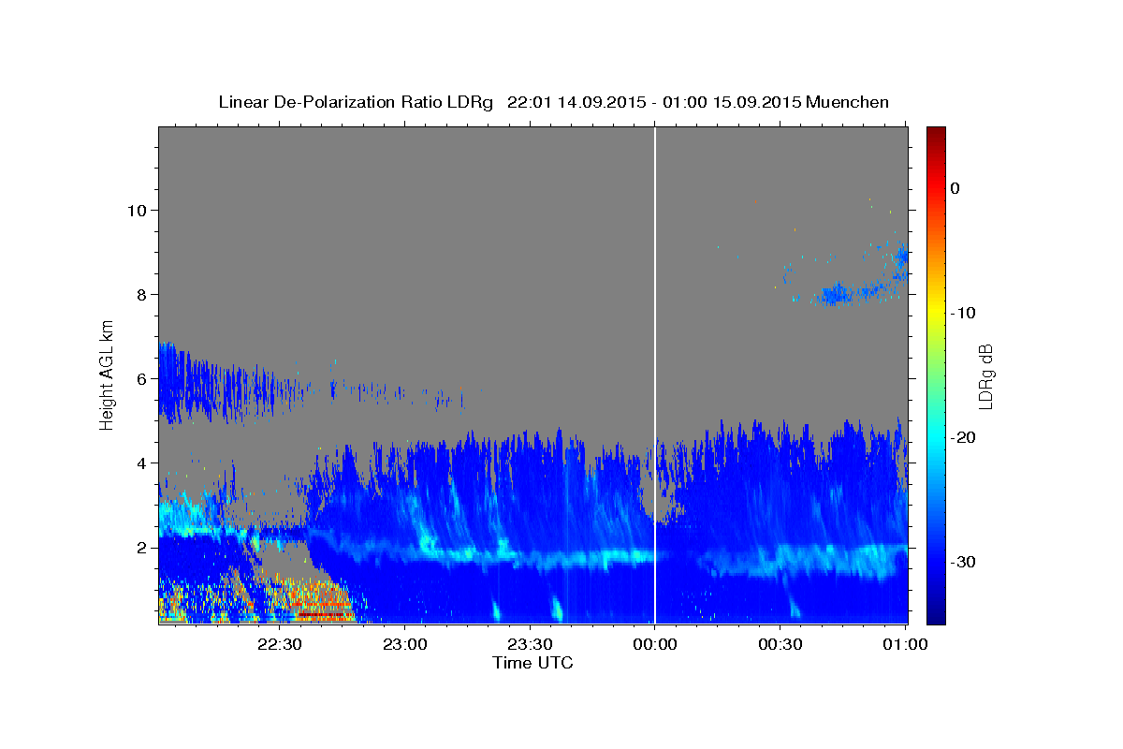Click the 'Time UTC' axis label
The height and width of the screenshot is (749, 1123).
[532, 663]
